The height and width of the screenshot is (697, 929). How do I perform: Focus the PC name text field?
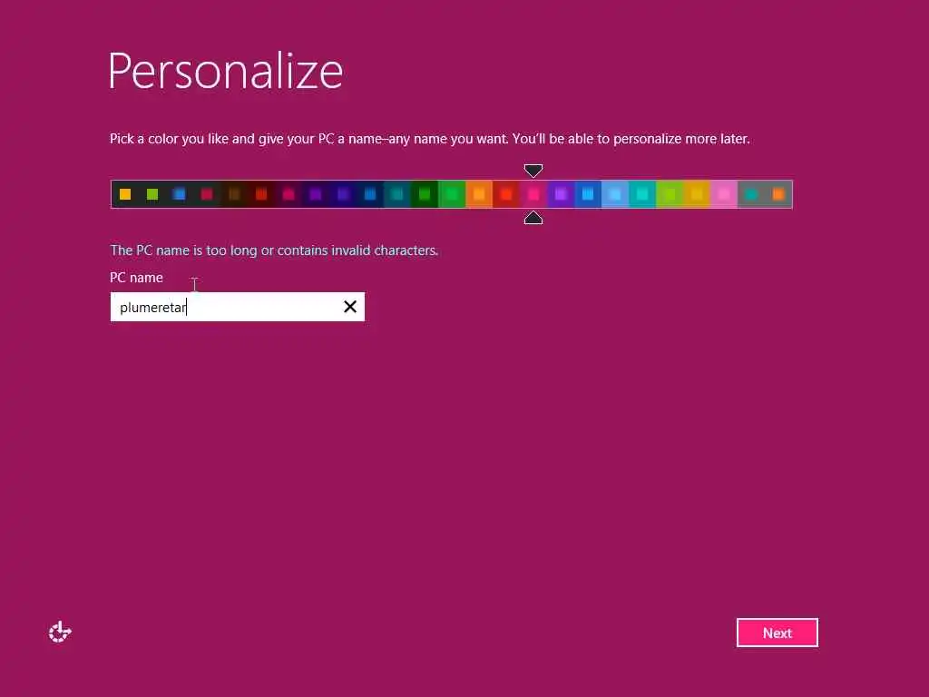coord(237,307)
